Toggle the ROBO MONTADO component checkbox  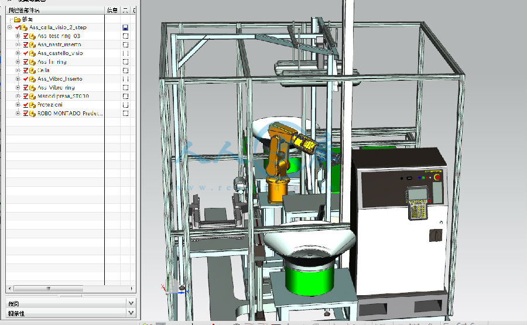click(x=26, y=114)
